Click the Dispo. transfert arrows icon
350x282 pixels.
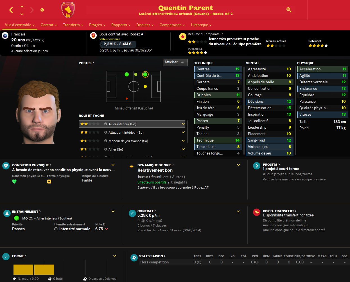click(257, 212)
